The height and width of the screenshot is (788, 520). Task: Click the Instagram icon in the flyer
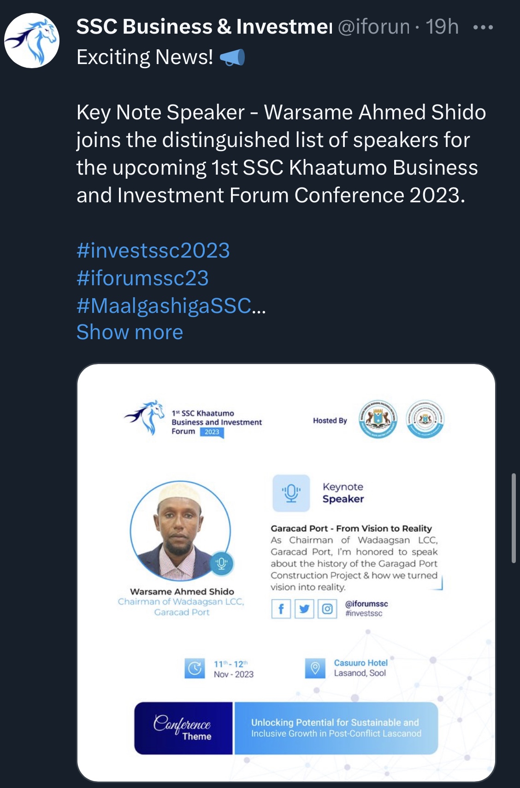point(327,609)
